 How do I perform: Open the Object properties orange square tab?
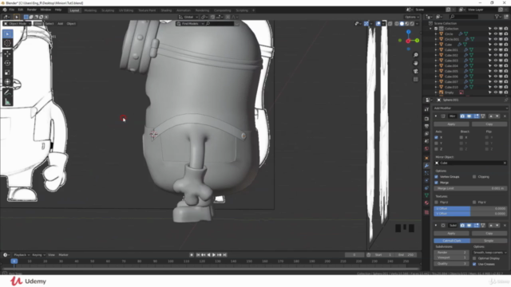426,158
